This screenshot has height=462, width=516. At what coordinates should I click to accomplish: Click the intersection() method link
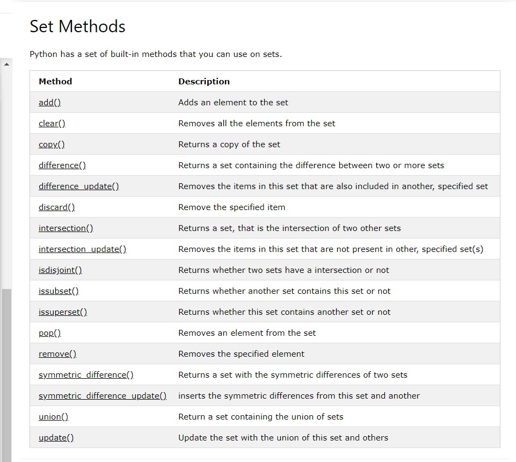coord(65,228)
